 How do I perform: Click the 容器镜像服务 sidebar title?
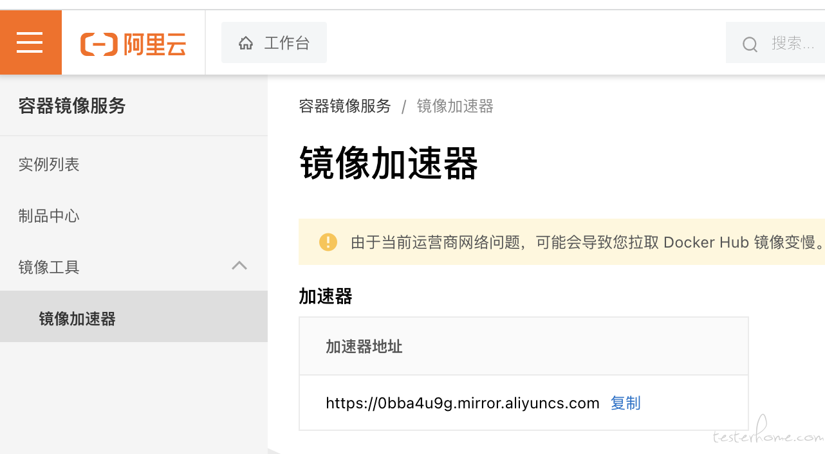[x=72, y=105]
